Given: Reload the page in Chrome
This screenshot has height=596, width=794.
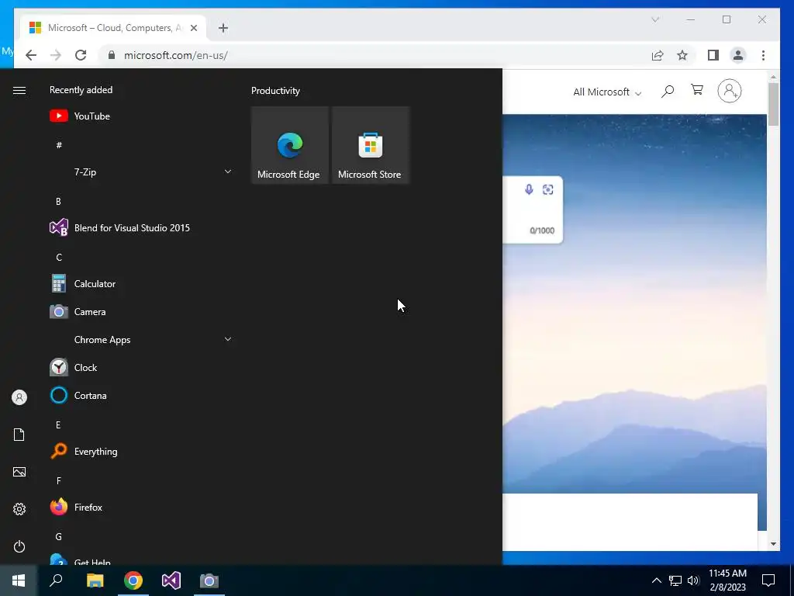Looking at the screenshot, I should [81, 55].
